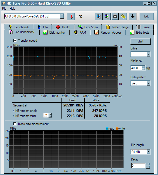Click the 347 IOPS write value
Screen dimensions: 158x175
point(99,110)
